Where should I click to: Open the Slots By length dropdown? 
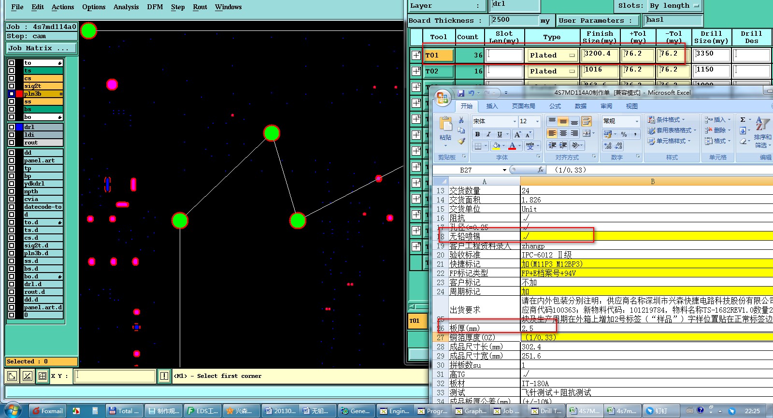674,6
